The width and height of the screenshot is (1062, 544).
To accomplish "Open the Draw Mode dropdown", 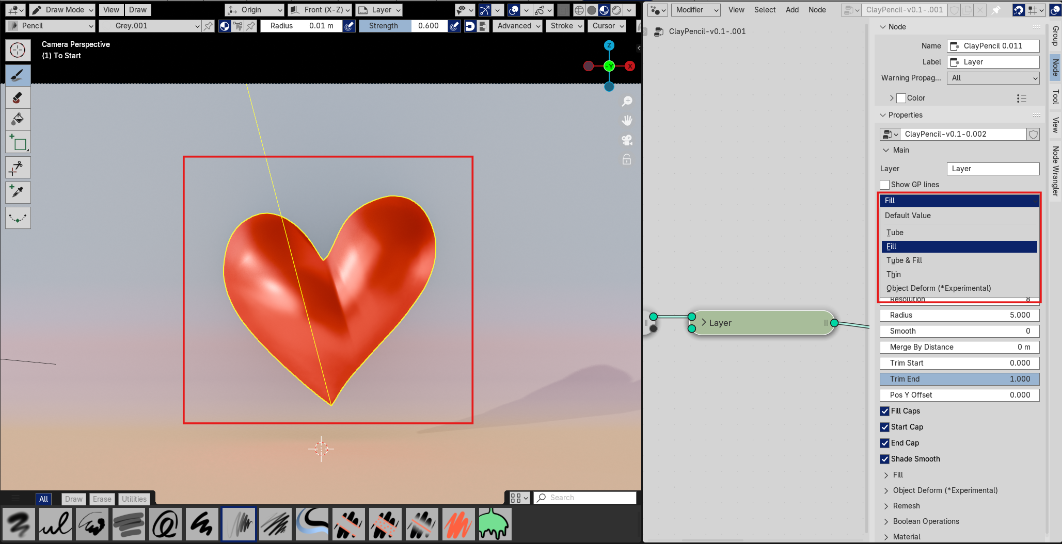I will (62, 10).
